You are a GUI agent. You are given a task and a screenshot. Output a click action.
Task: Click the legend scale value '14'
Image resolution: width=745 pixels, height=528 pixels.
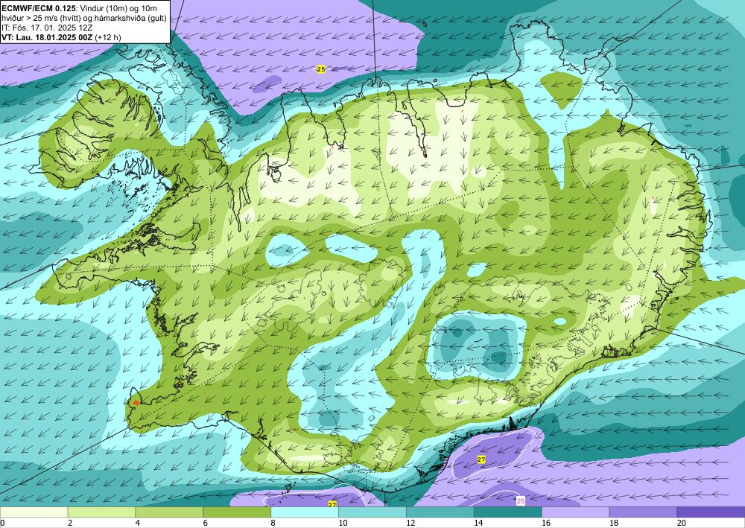(478, 524)
